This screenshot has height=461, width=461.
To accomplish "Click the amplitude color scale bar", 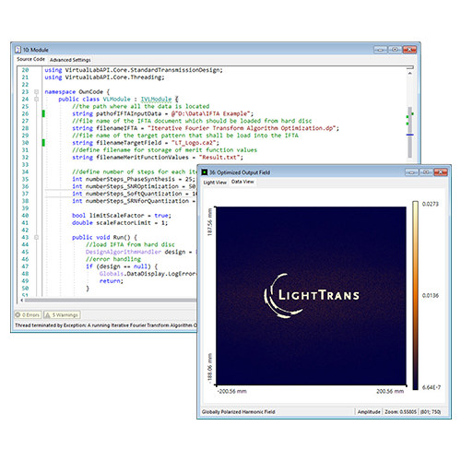I will pos(415,296).
